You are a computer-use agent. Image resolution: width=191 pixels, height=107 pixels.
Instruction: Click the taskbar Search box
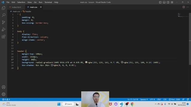pos(68,104)
